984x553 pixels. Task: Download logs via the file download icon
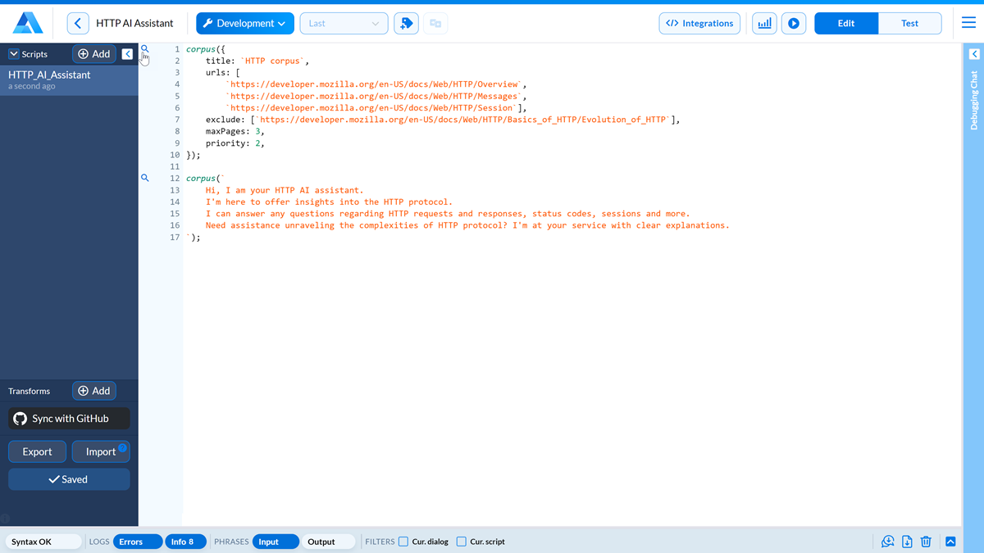906,542
